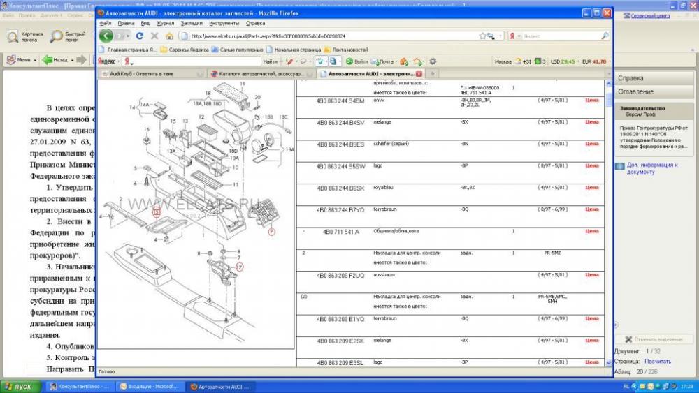Open Yandex toolbar settings gear
Image resolution: width=699 pixels, height=393 pixels.
[433, 61]
